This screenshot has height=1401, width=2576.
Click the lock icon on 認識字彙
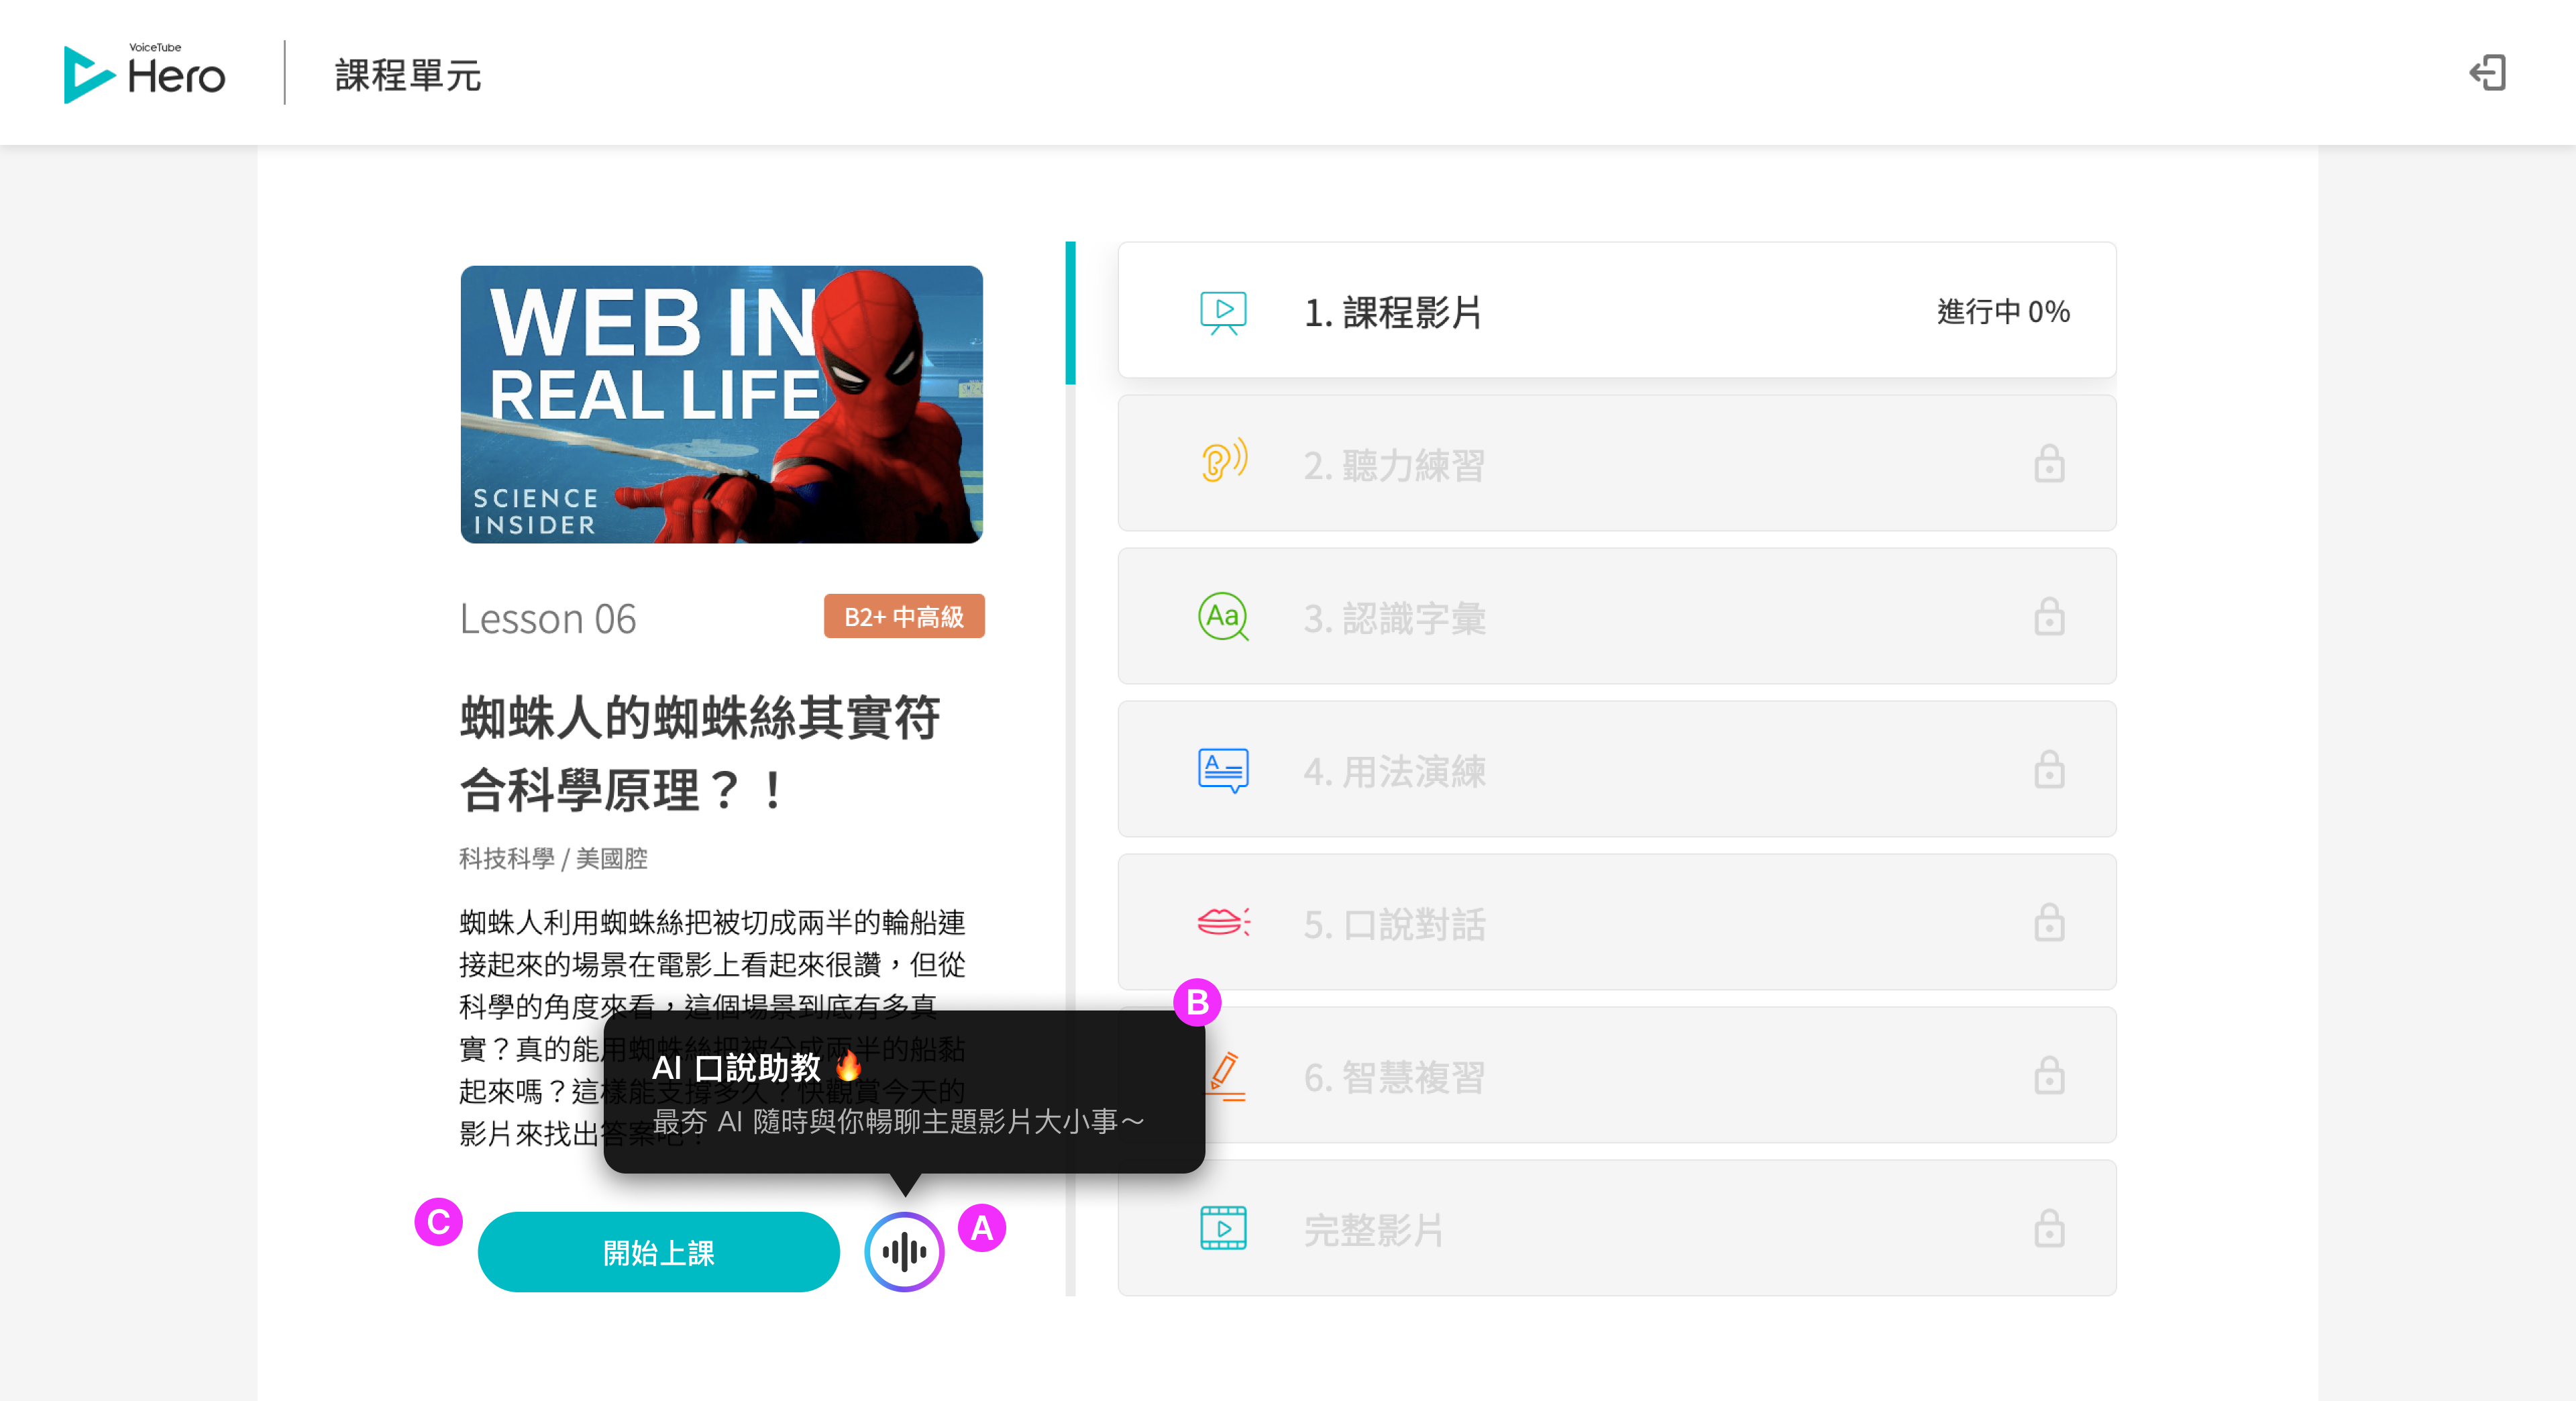tap(2050, 617)
